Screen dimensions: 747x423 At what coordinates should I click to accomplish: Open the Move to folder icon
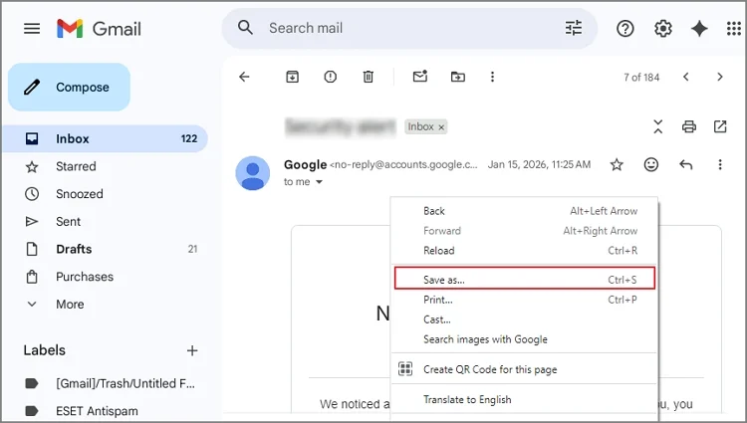[457, 77]
